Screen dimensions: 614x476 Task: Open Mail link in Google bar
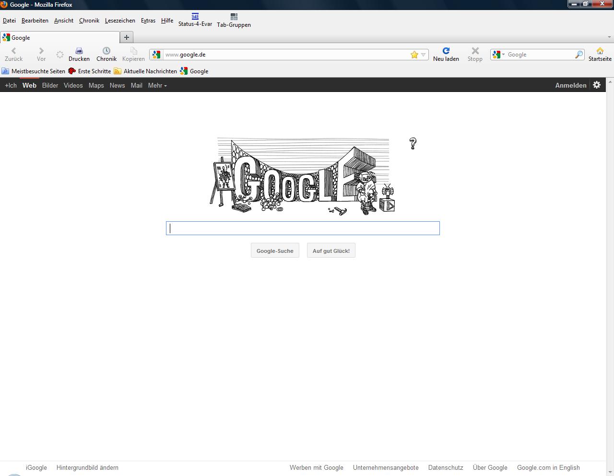(137, 85)
